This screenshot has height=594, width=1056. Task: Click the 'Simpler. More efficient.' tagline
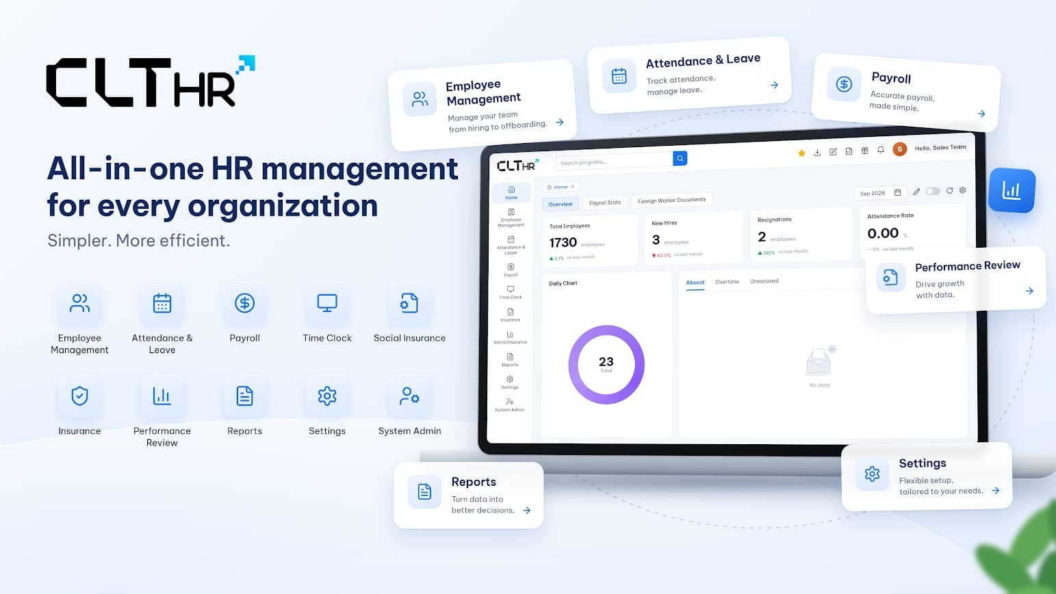138,241
